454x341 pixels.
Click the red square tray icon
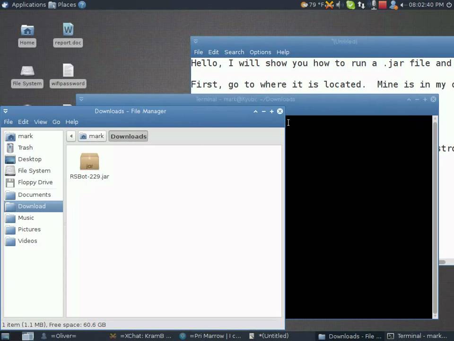point(383,5)
